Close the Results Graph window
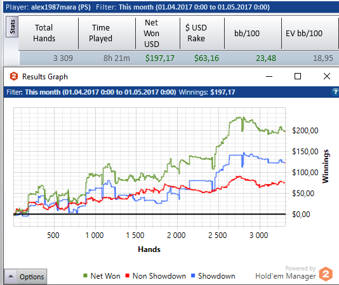Viewport: 339px width, 285px height. pos(327,76)
